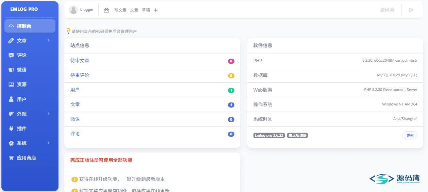The height and width of the screenshot is (192, 428).
Task: Open 待审文章 in site info
Action: click(80, 61)
